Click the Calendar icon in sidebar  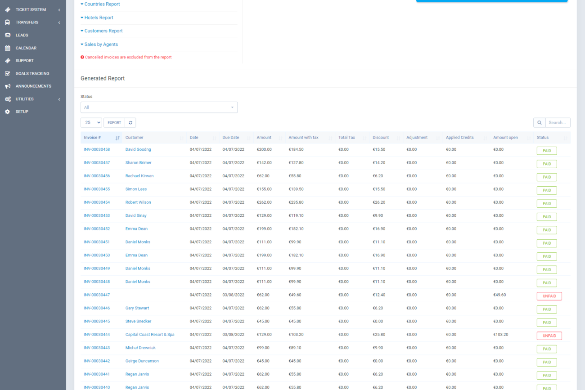[x=8, y=48]
